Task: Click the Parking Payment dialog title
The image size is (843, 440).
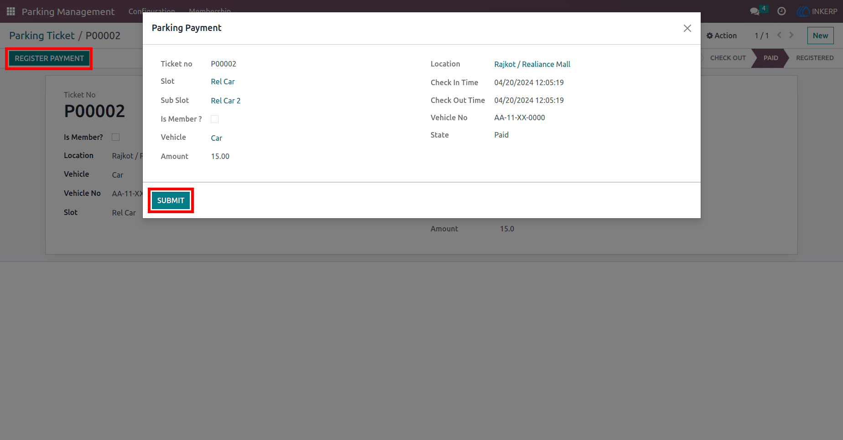Action: point(187,28)
